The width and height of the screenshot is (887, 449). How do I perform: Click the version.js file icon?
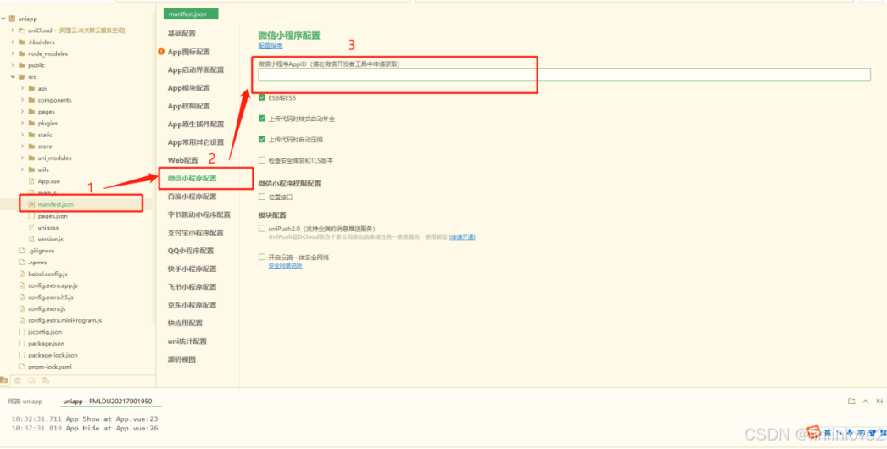(31, 239)
